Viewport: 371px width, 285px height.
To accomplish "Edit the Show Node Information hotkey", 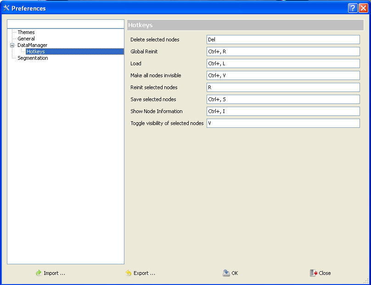I will pos(283,111).
